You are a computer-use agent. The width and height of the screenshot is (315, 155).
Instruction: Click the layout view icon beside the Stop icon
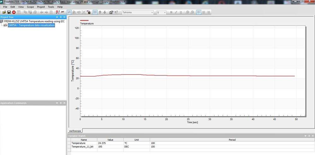coord(19,12)
